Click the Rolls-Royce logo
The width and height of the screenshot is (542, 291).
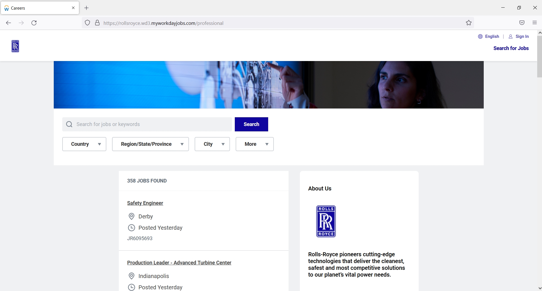[15, 46]
